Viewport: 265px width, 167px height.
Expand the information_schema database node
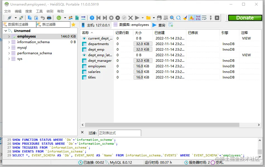(9, 42)
